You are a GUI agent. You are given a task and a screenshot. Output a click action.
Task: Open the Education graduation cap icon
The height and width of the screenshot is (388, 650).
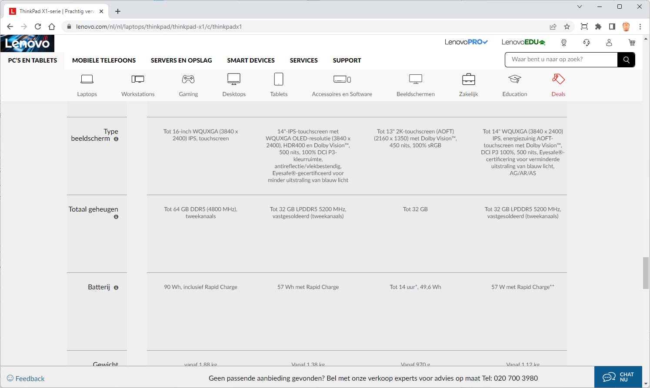(x=515, y=79)
